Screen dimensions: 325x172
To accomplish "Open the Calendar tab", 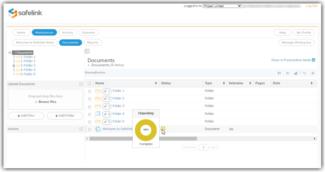I will coord(88,33).
